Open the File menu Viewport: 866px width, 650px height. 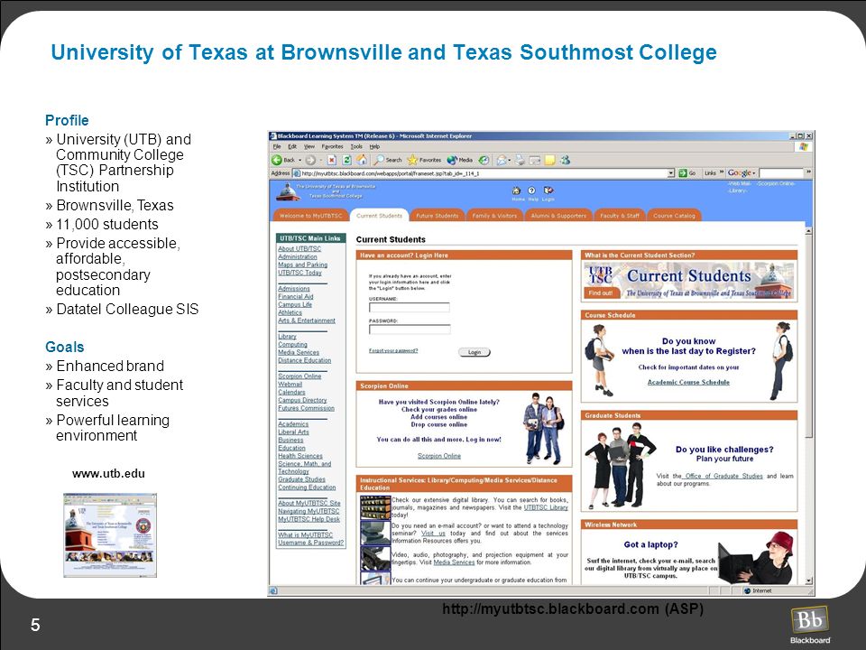(277, 146)
